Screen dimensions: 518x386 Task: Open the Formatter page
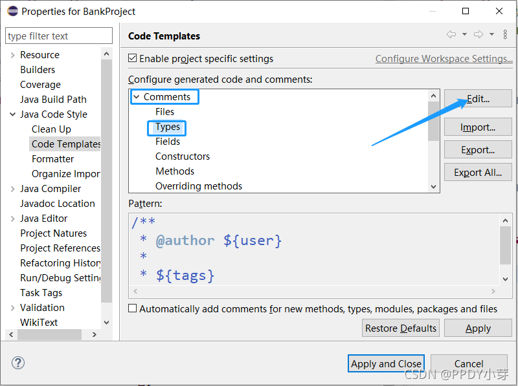(x=52, y=158)
